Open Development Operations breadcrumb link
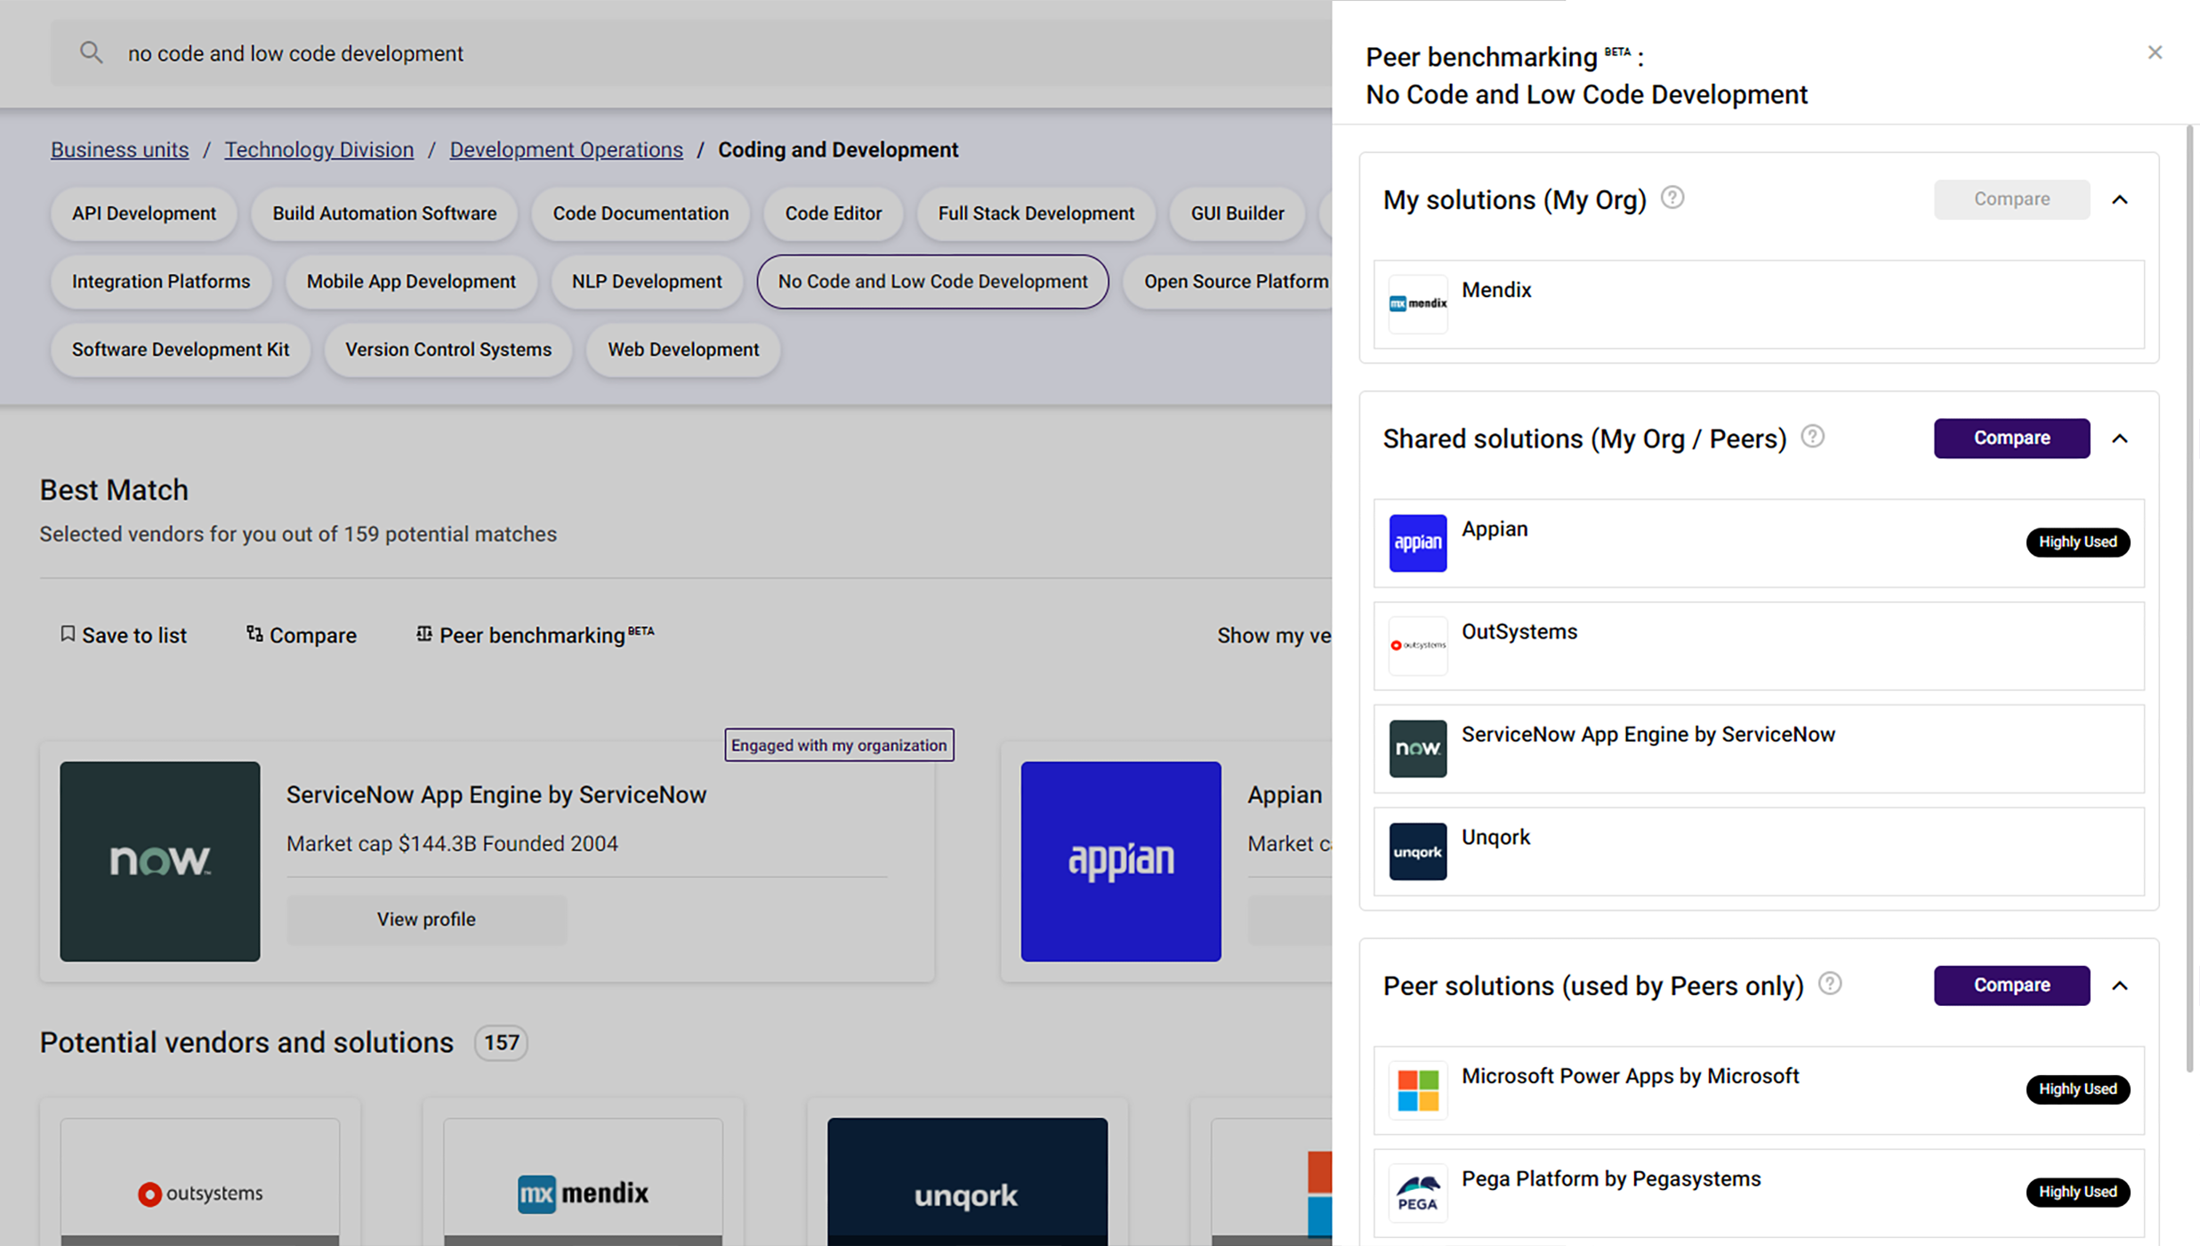 point(566,149)
